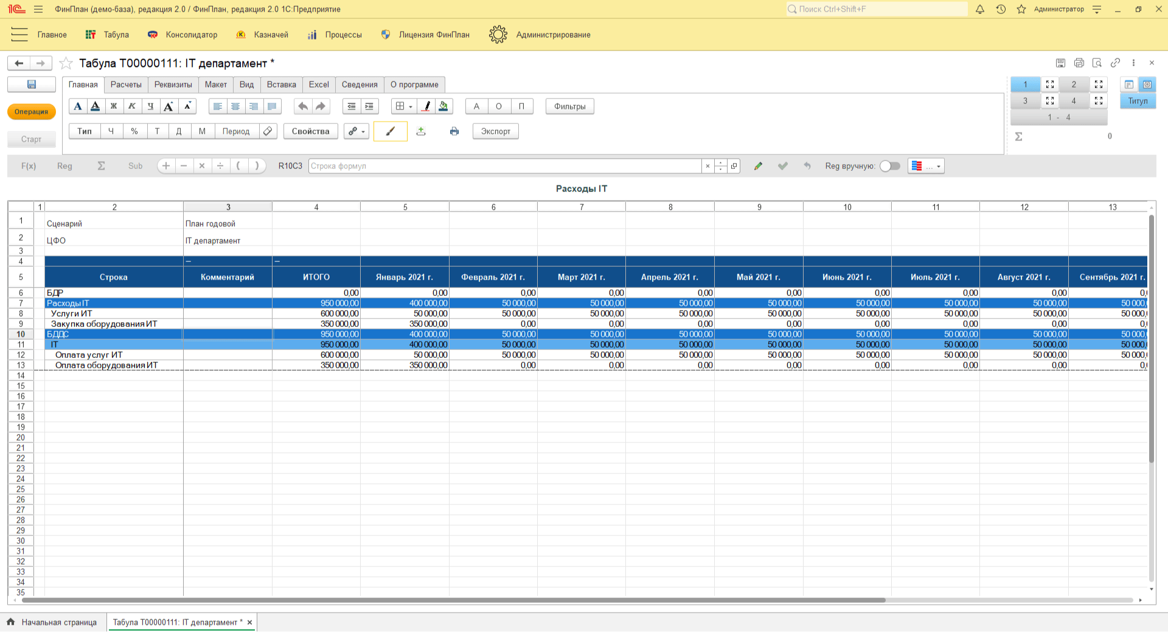Open the link chain dropdown menu
This screenshot has height=632, width=1168.
[356, 131]
